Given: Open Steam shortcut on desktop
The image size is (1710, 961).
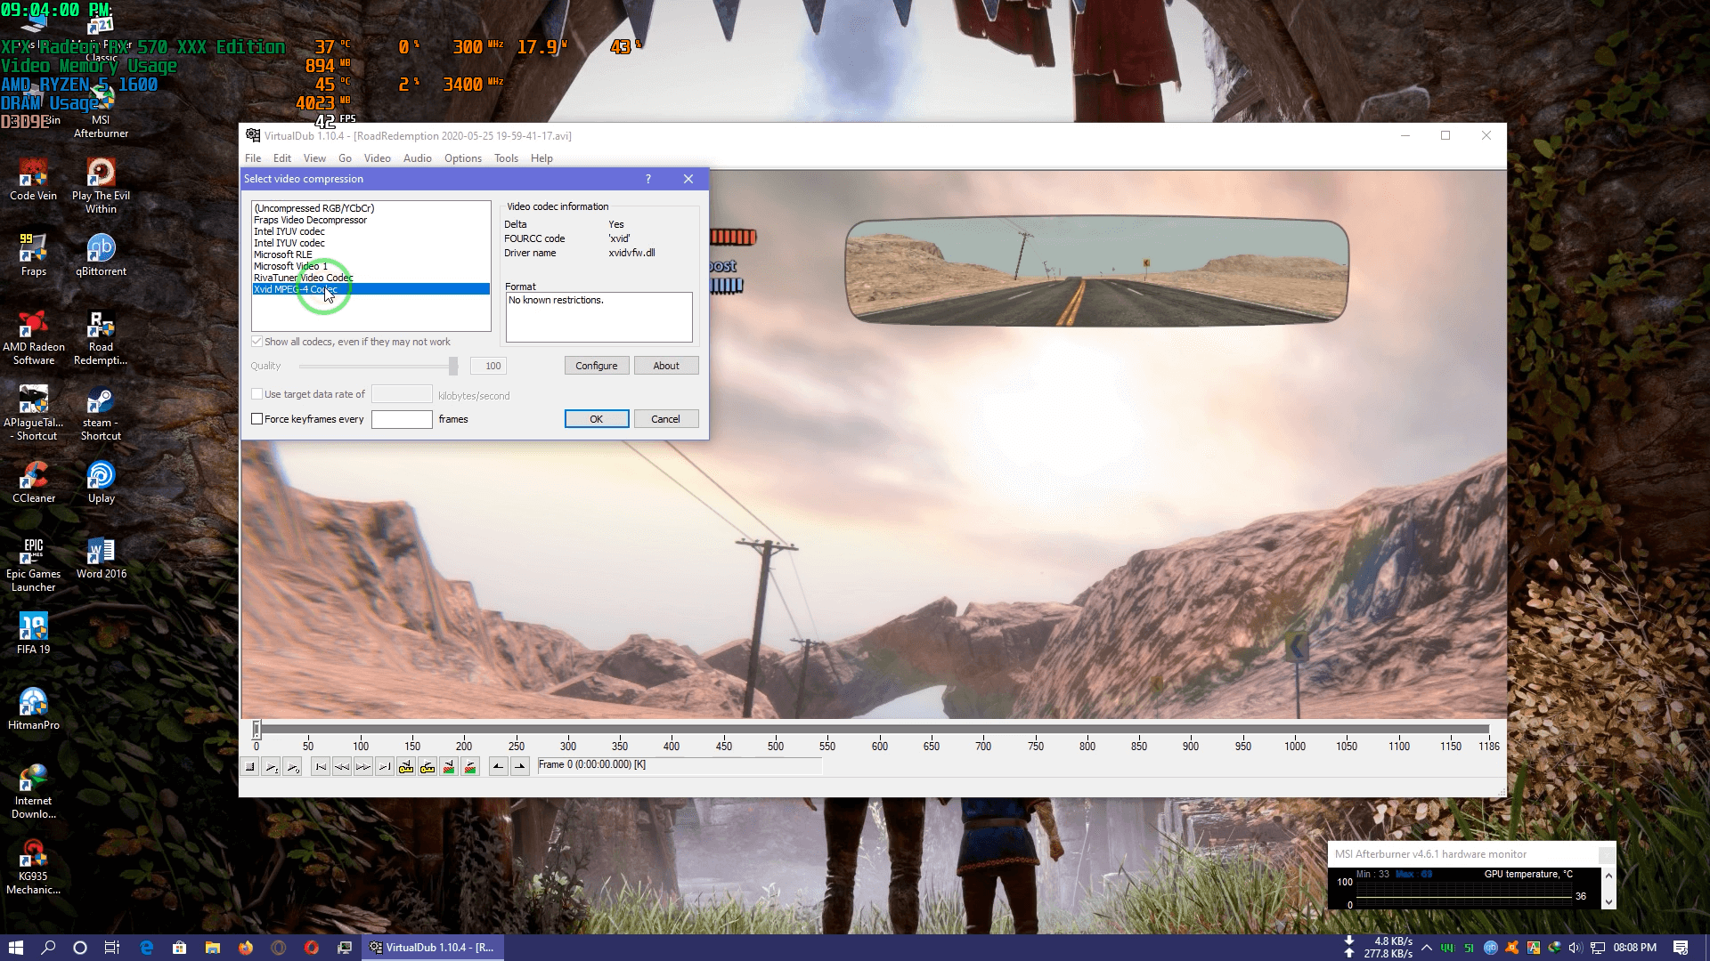Looking at the screenshot, I should [x=101, y=414].
